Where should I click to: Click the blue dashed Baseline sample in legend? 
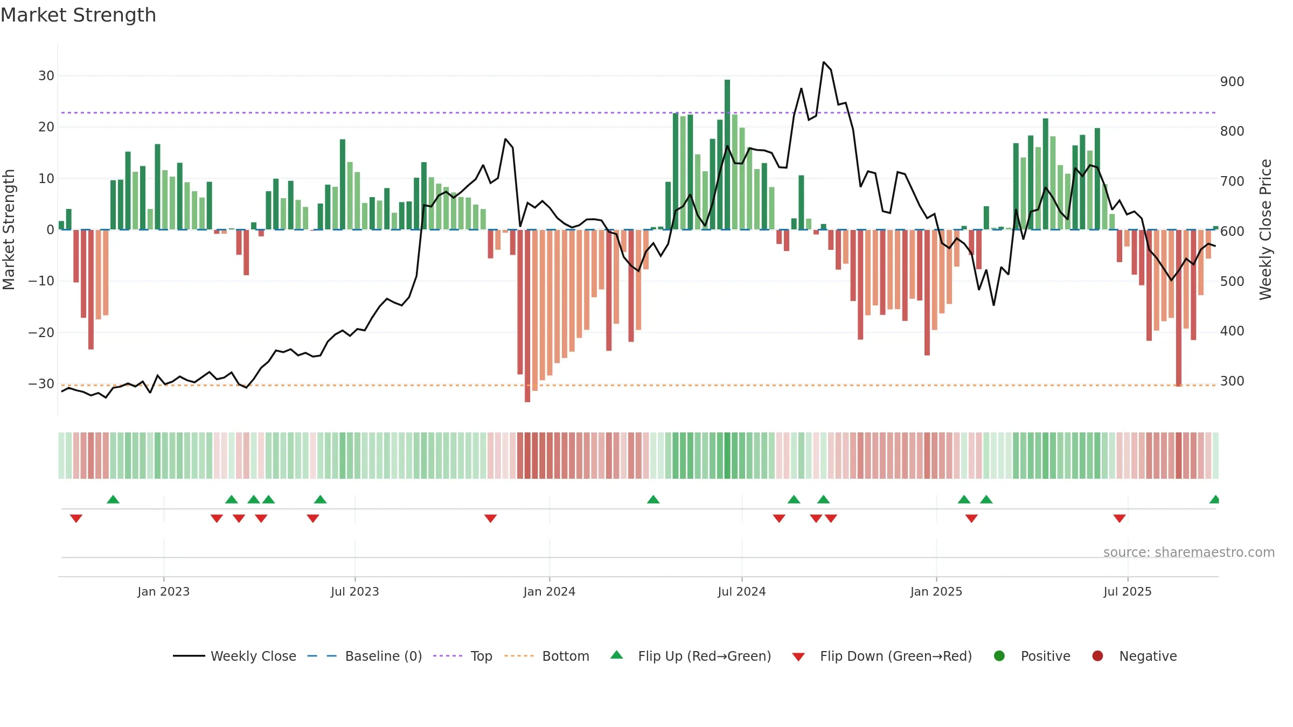coord(322,656)
